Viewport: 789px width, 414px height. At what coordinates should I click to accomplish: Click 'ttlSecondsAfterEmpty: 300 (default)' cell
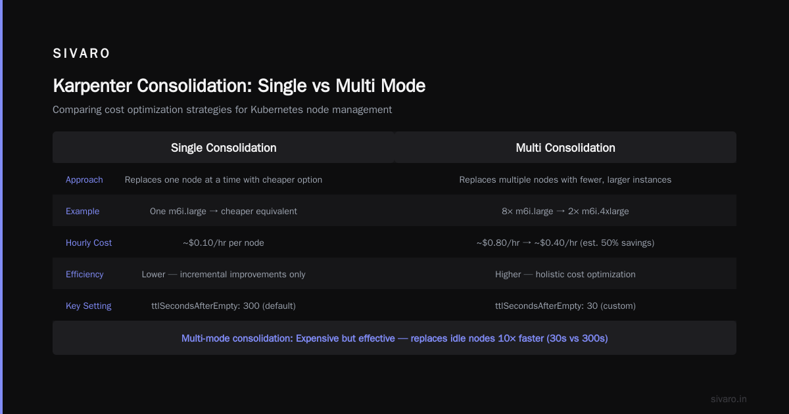pos(224,306)
